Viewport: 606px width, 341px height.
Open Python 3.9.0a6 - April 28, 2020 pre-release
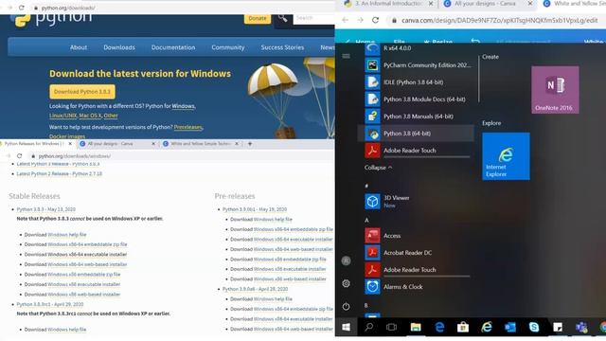pos(255,289)
